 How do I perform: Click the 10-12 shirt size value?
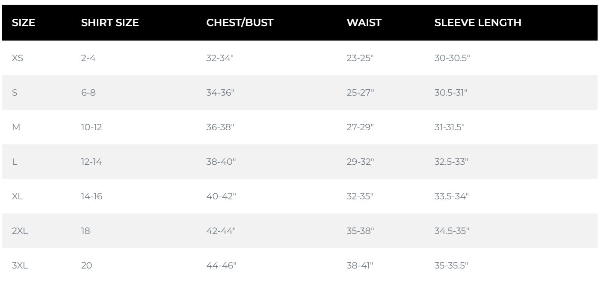[90, 128]
